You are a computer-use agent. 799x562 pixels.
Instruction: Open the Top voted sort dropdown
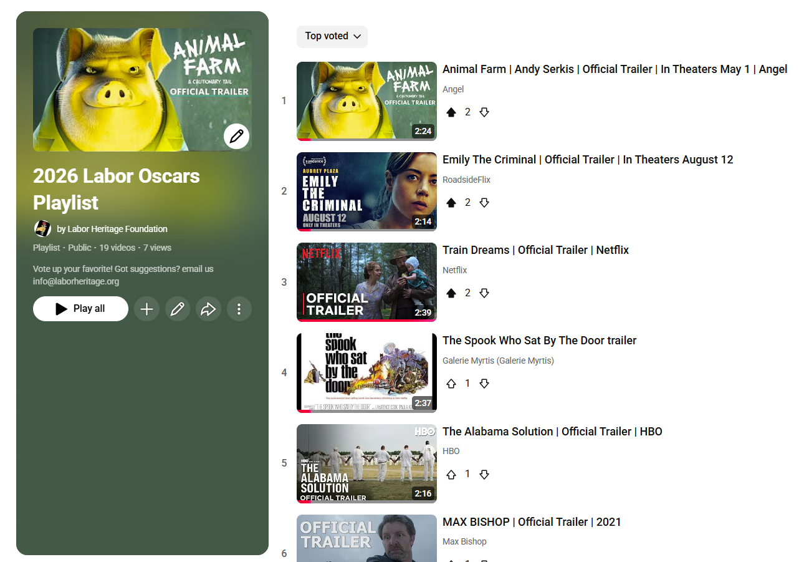click(332, 36)
